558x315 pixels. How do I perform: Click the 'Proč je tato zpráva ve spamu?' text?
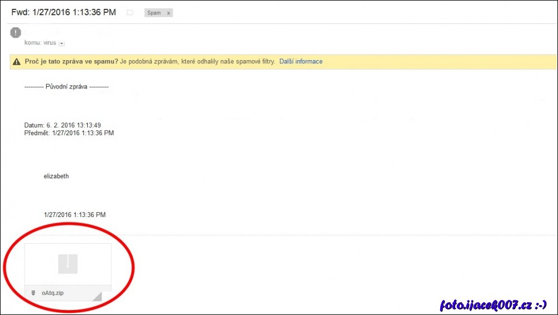[x=71, y=61]
